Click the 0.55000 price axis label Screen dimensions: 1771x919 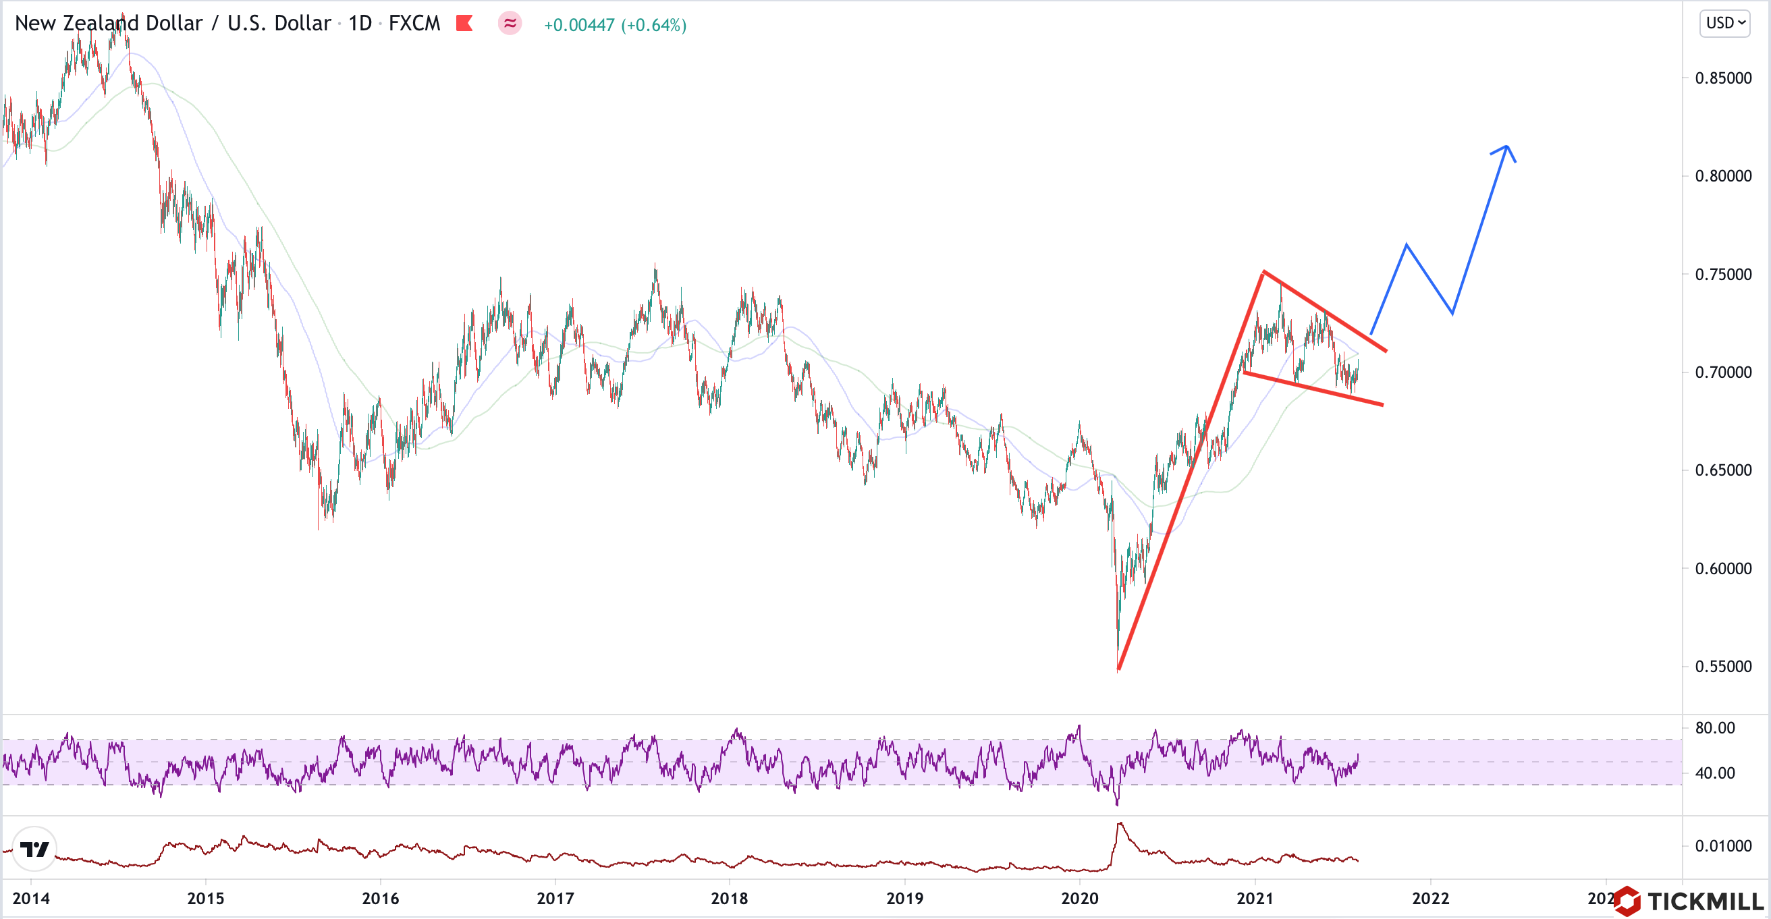pyautogui.click(x=1723, y=666)
